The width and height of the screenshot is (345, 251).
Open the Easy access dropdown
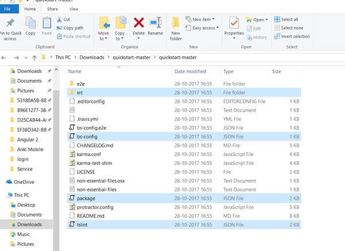pyautogui.click(x=201, y=28)
